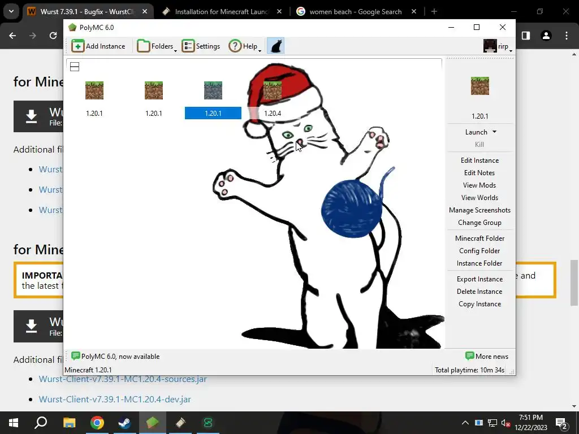Click Export Instance
Screen dimensions: 579x434
point(479,279)
